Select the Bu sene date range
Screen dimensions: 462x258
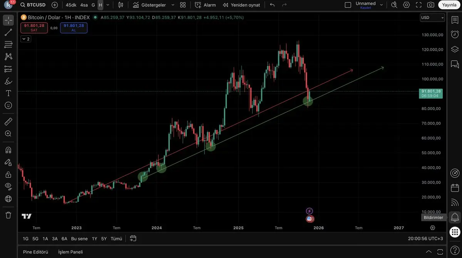(80, 238)
